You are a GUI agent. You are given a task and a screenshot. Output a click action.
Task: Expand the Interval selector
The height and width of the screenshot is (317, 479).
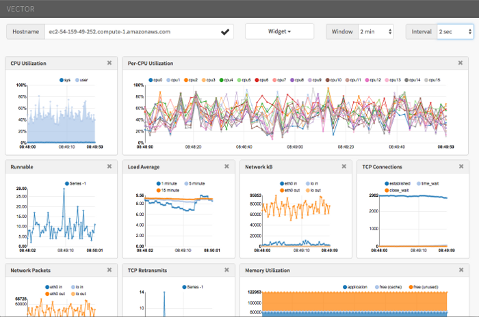tap(454, 31)
